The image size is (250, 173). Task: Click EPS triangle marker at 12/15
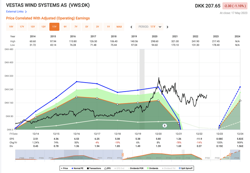coord(56,108)
